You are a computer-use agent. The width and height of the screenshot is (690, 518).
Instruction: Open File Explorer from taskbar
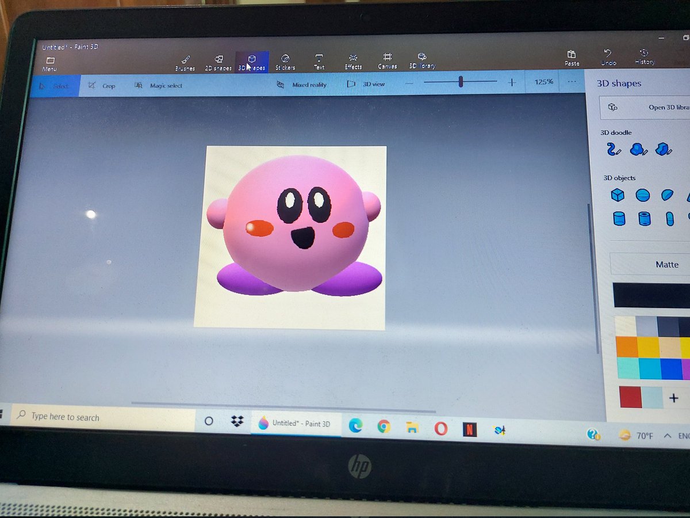click(412, 427)
